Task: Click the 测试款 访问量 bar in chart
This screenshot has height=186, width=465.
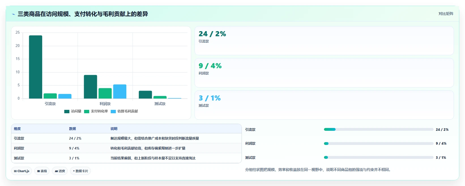Action: (145, 95)
